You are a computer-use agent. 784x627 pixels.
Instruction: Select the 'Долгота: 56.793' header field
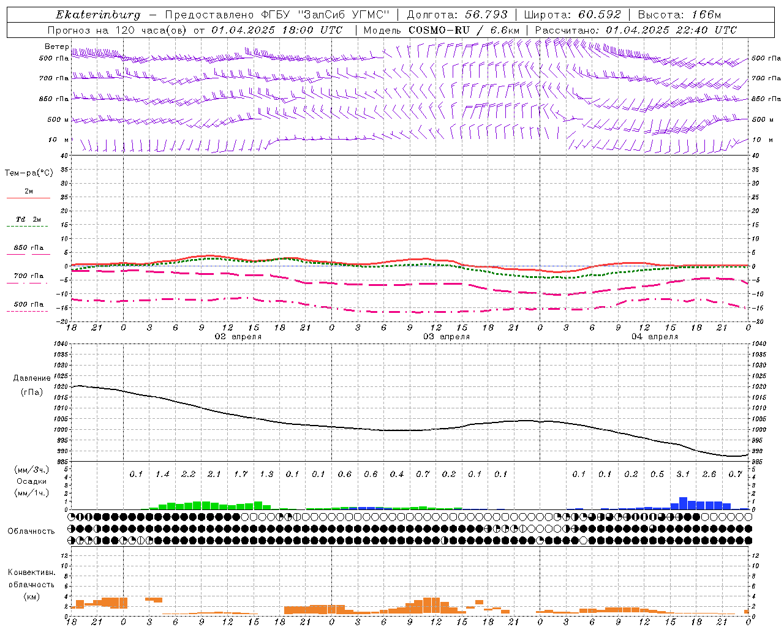(x=457, y=15)
